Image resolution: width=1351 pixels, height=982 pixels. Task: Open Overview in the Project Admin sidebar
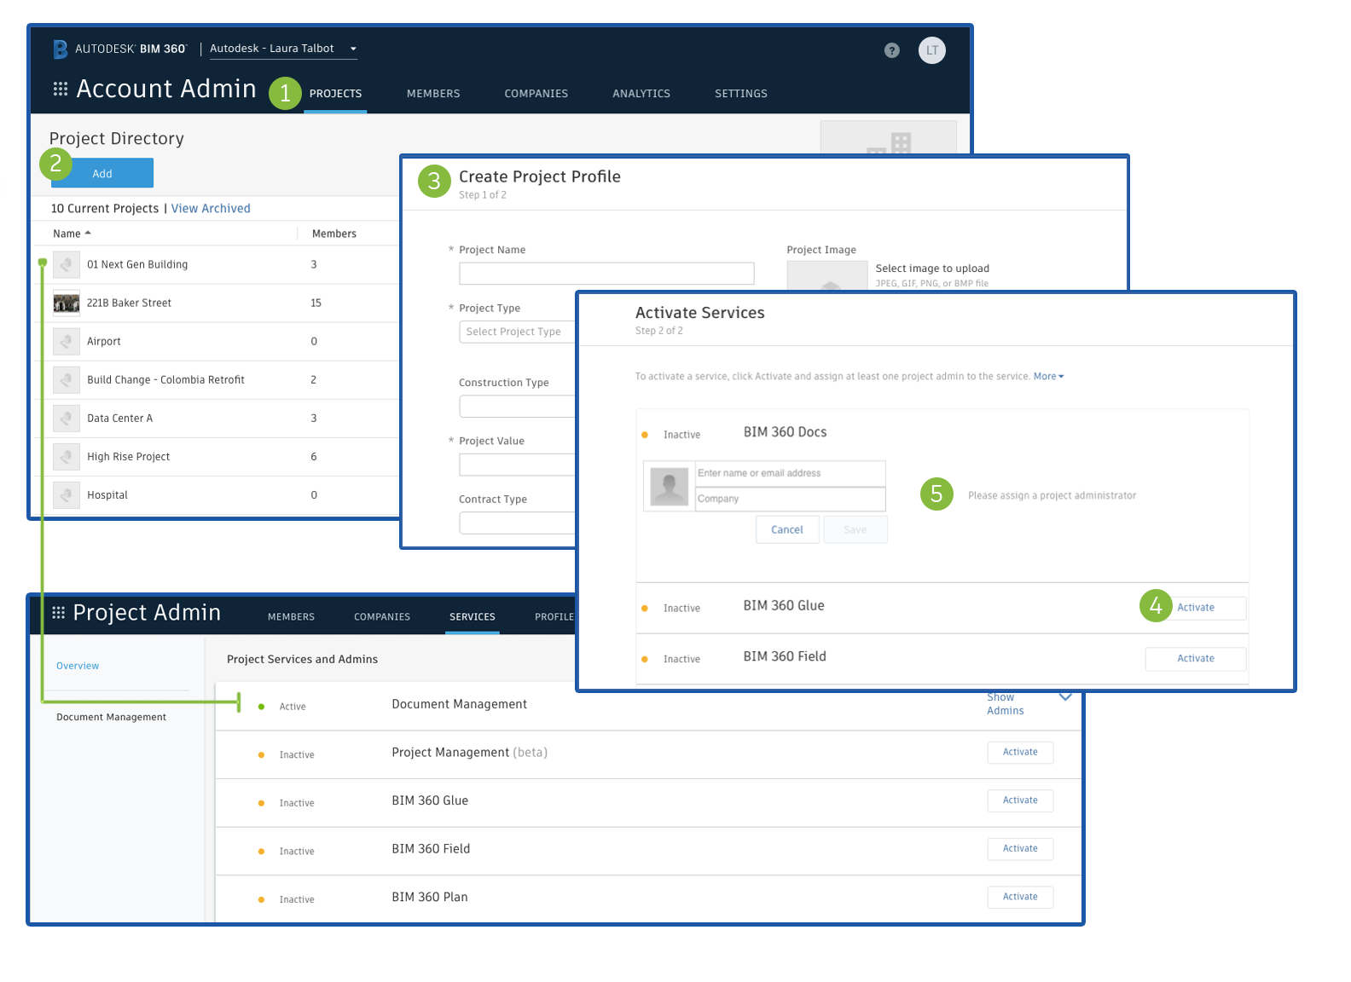(x=78, y=666)
